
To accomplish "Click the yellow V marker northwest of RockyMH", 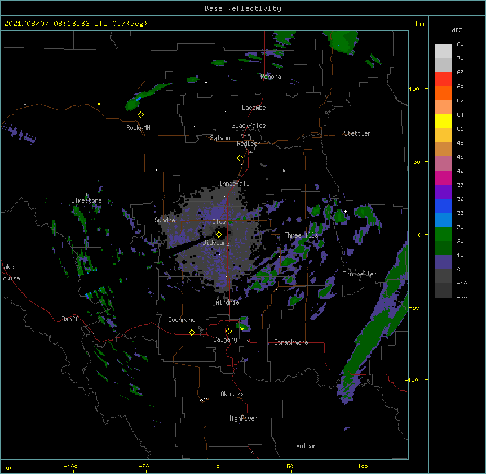I will 99,104.
